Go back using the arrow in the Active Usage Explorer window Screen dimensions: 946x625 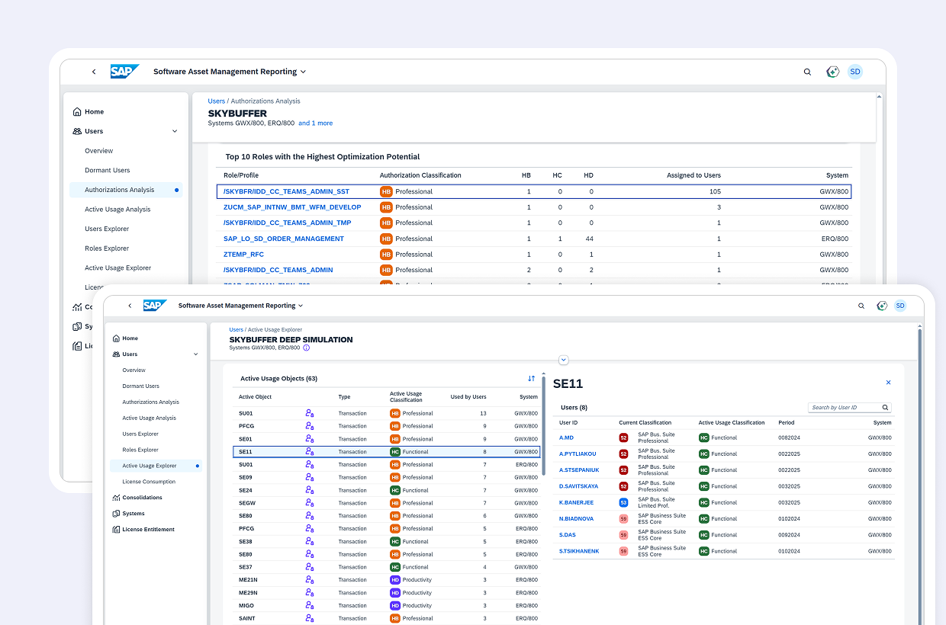tap(130, 306)
